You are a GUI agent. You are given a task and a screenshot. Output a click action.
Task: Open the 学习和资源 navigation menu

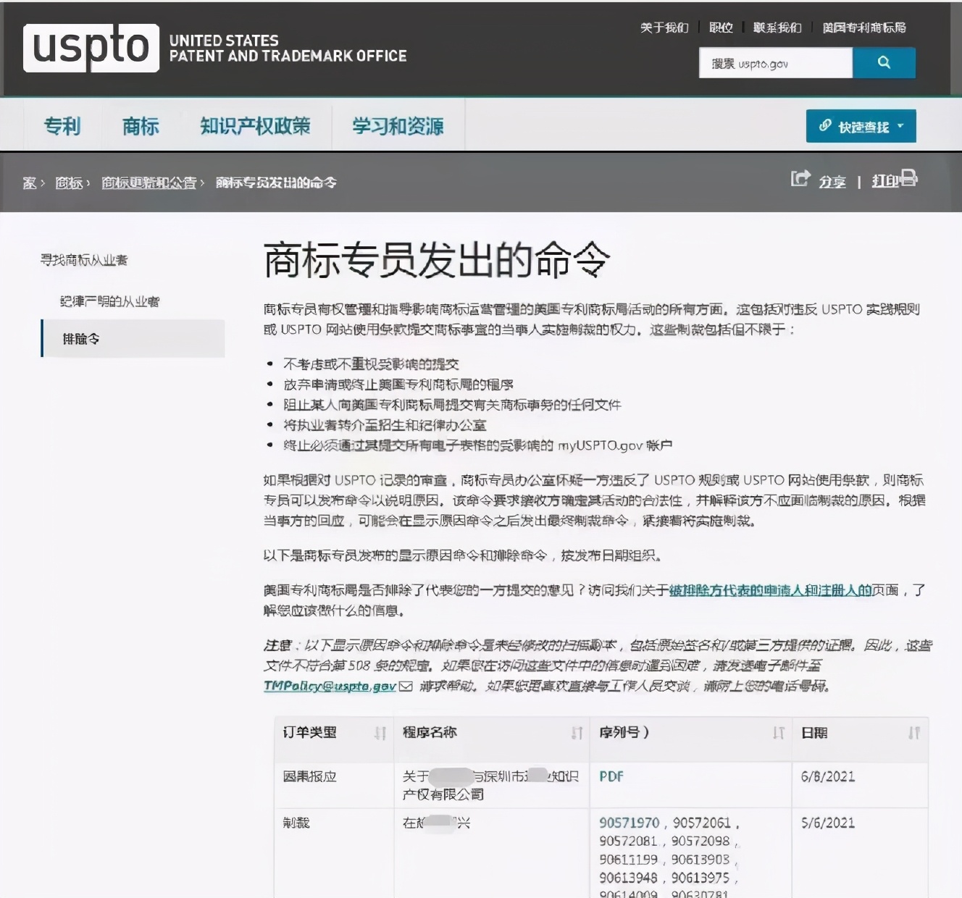(x=398, y=127)
